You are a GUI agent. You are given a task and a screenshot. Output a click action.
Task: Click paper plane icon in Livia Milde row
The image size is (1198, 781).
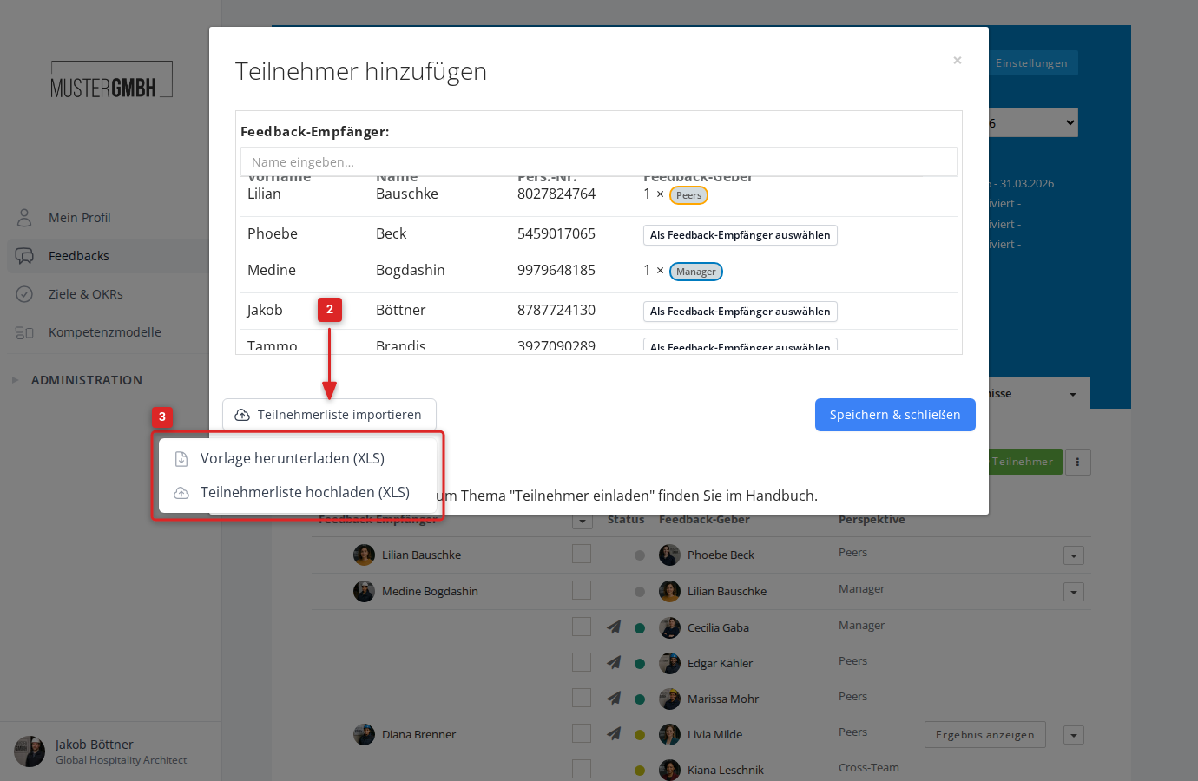tap(614, 733)
